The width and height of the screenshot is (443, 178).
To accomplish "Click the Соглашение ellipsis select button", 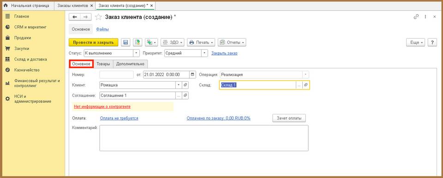I will coord(179,95).
